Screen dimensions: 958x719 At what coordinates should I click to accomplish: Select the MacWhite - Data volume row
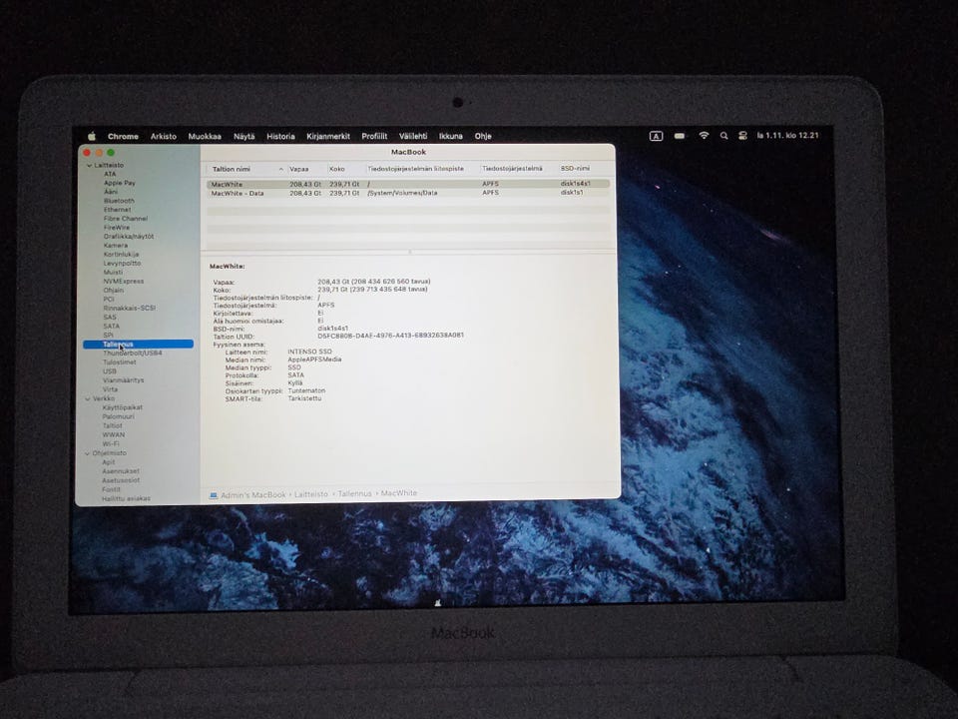click(407, 193)
